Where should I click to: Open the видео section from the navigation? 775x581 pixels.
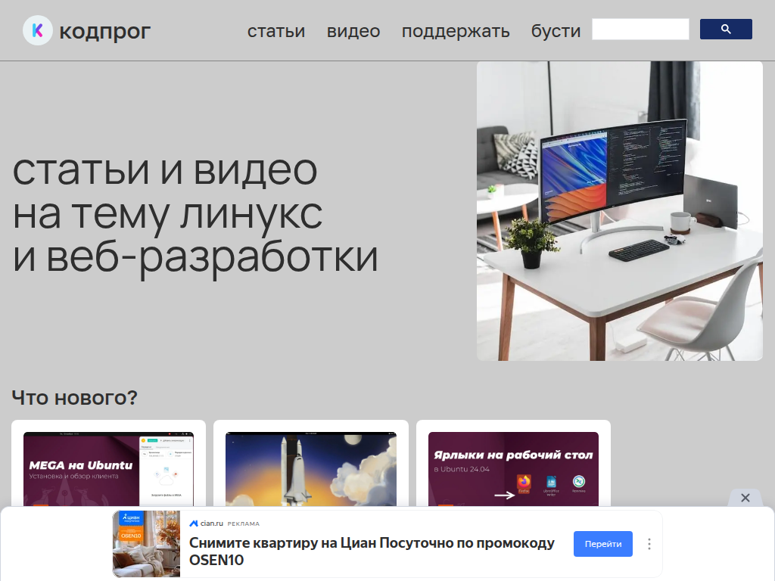click(x=353, y=31)
